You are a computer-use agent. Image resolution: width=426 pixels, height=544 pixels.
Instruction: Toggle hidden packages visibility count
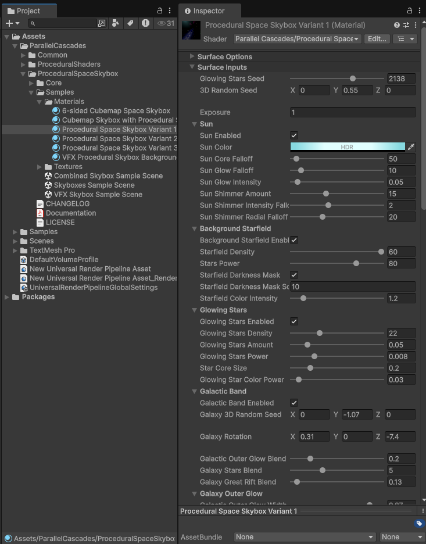166,23
